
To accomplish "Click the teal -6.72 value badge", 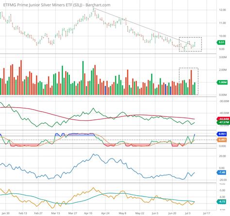I will (221, 202).
